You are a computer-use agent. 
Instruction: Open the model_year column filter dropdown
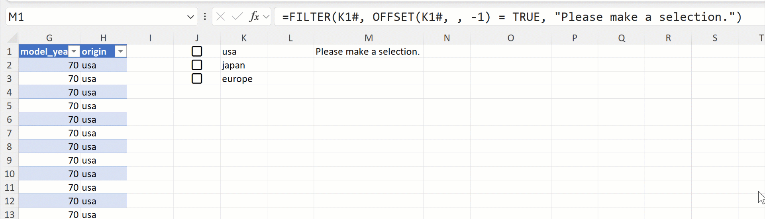tap(74, 52)
